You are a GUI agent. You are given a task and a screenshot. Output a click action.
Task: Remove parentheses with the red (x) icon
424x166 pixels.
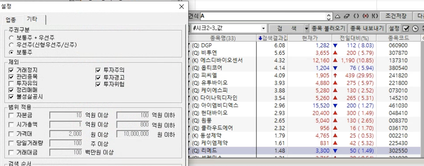[366, 16]
